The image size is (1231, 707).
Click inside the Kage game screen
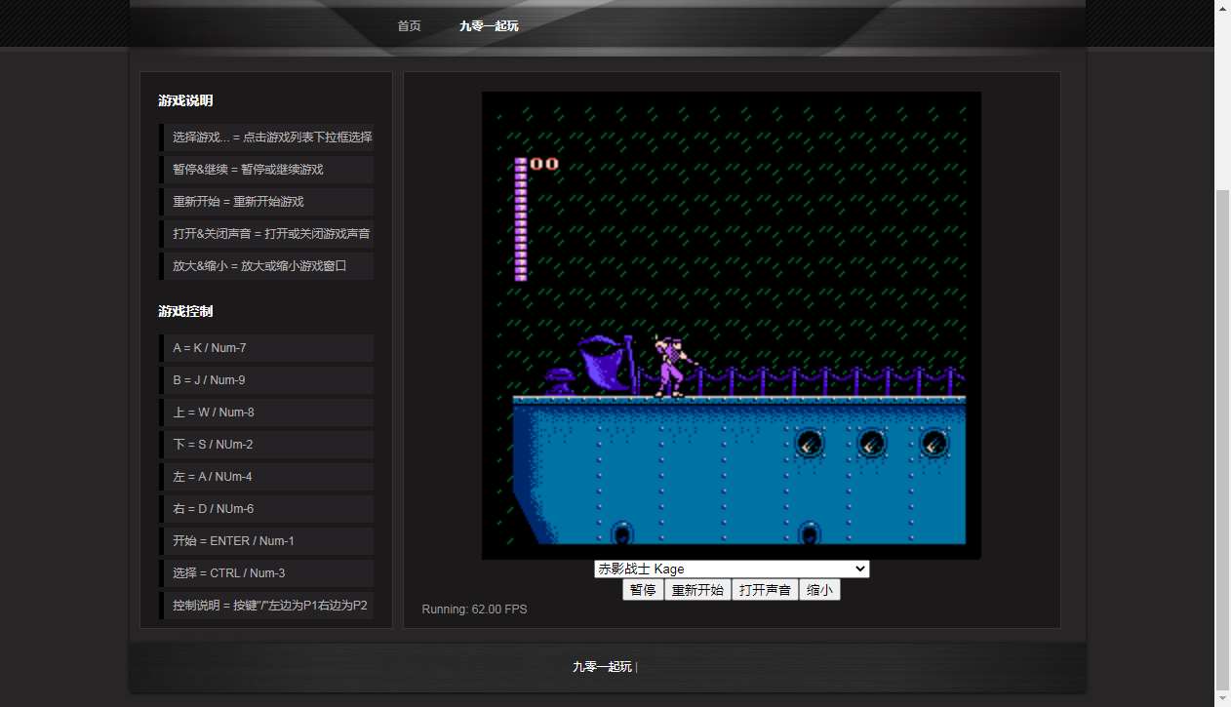click(x=732, y=326)
